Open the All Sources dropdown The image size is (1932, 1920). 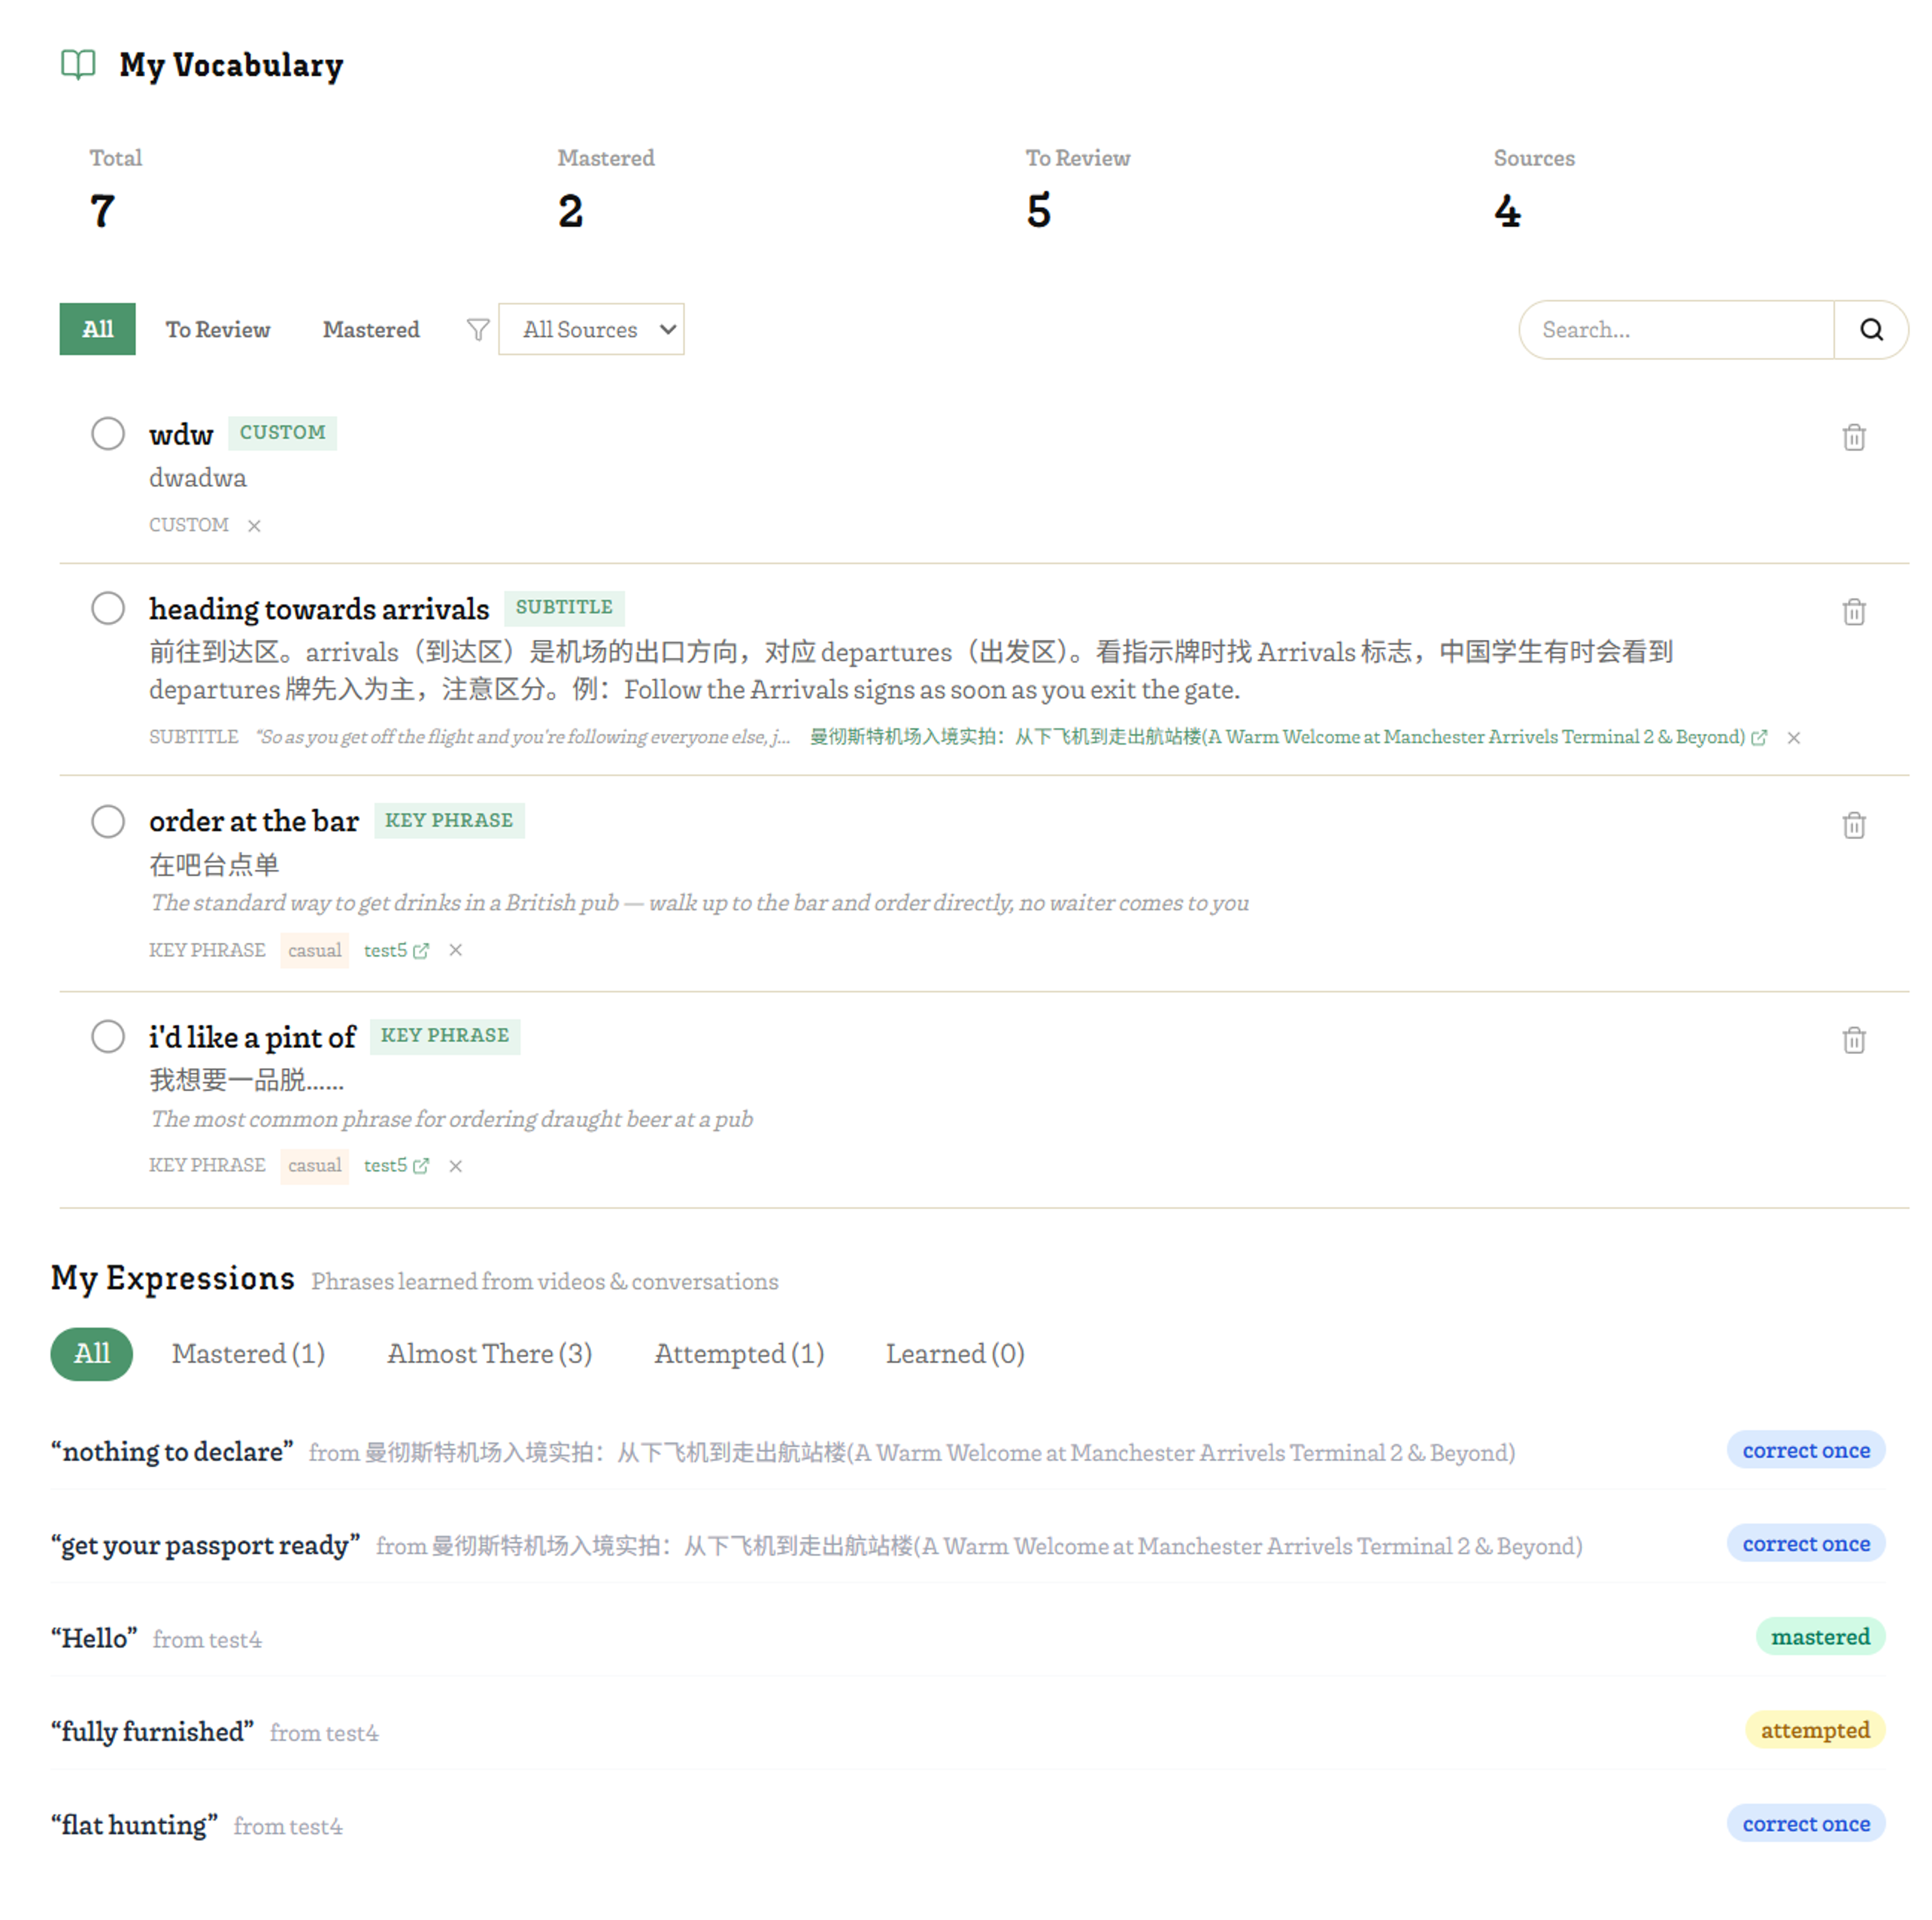click(x=591, y=329)
